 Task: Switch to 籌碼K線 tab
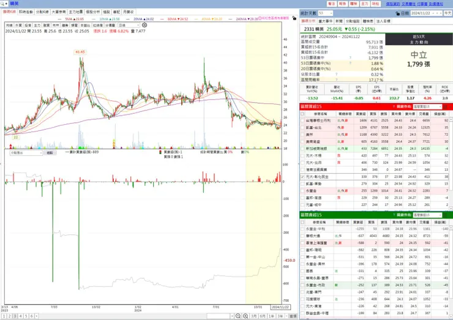9,12
